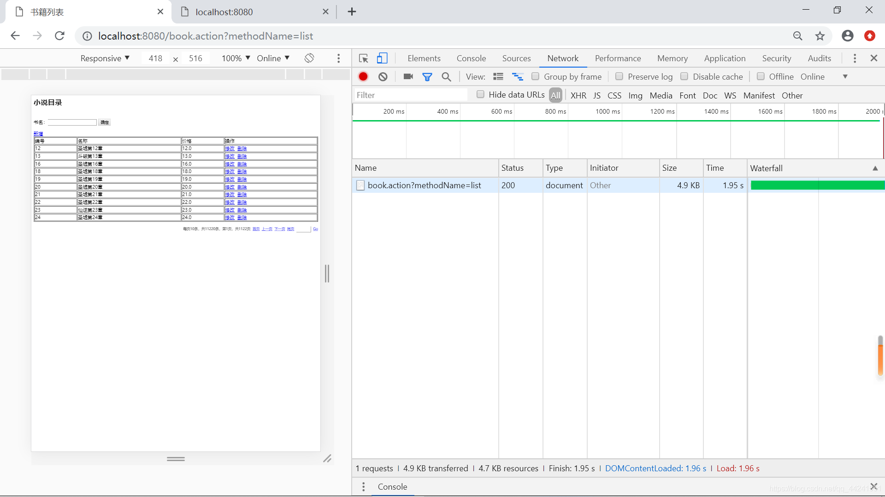
Task: Click 修改 link for book row 12
Action: (x=230, y=148)
